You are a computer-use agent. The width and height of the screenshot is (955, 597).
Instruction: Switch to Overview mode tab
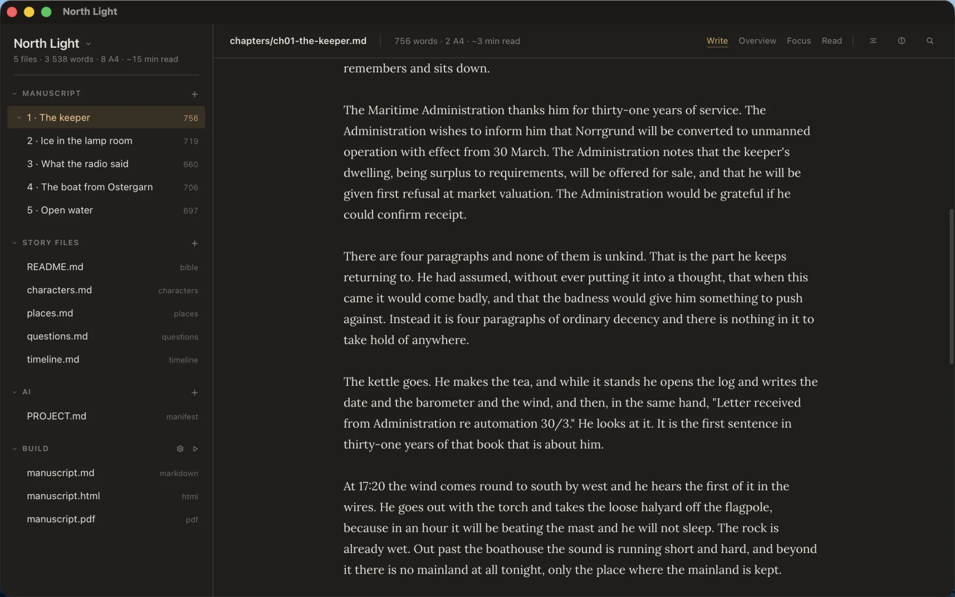pyautogui.click(x=757, y=41)
